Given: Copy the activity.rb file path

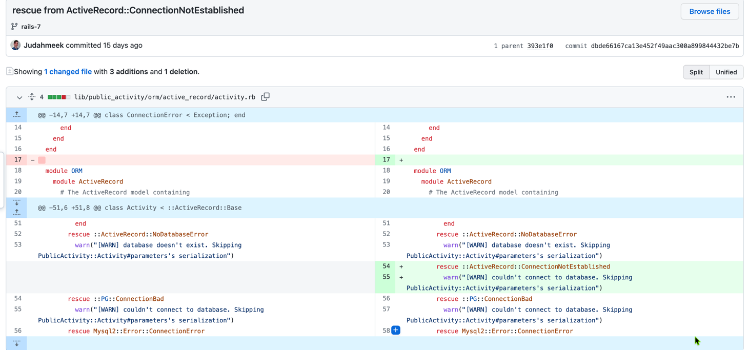Looking at the screenshot, I should coord(265,96).
